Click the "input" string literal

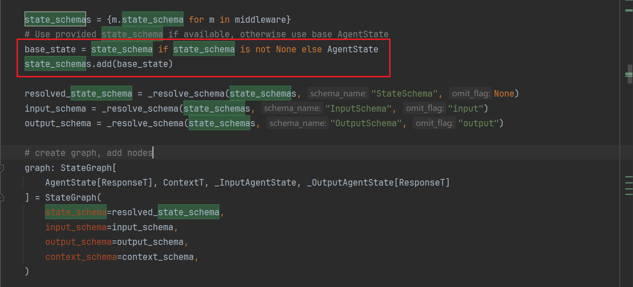465,109
